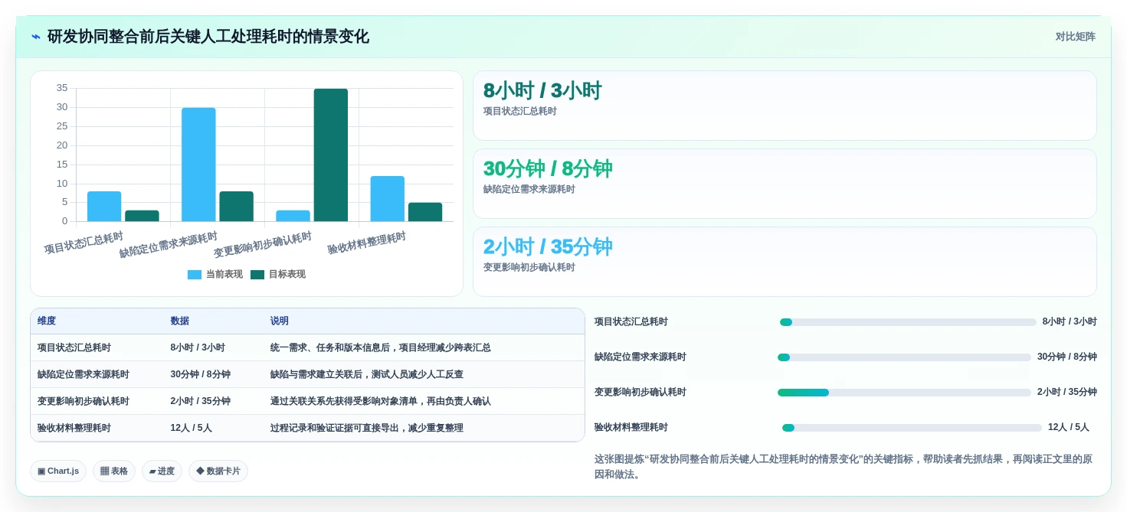This screenshot has height=512, width=1127.
Task: Click the 说明 column header
Action: [x=280, y=321]
